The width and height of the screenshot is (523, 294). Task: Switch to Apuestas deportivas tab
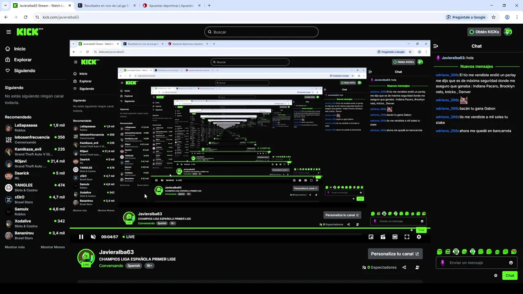click(172, 6)
